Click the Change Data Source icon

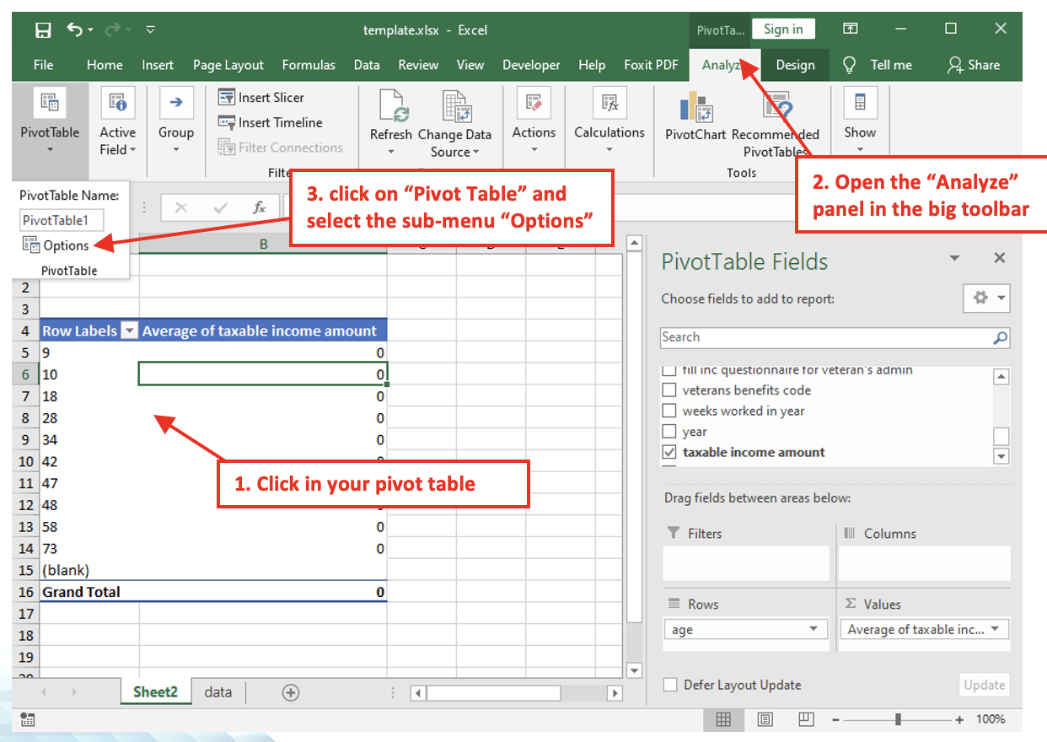coord(455,108)
